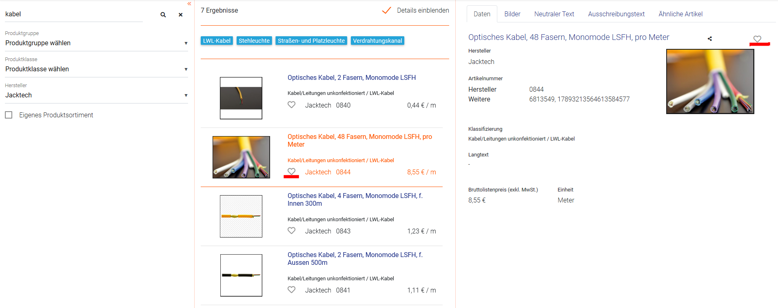Screen dimensions: 778x308
Task: Collapse the filter sidebar with double chevron
Action: coord(189,4)
